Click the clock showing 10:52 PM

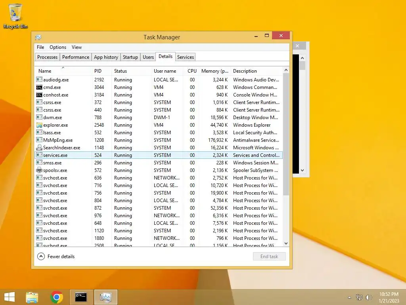(x=389, y=294)
